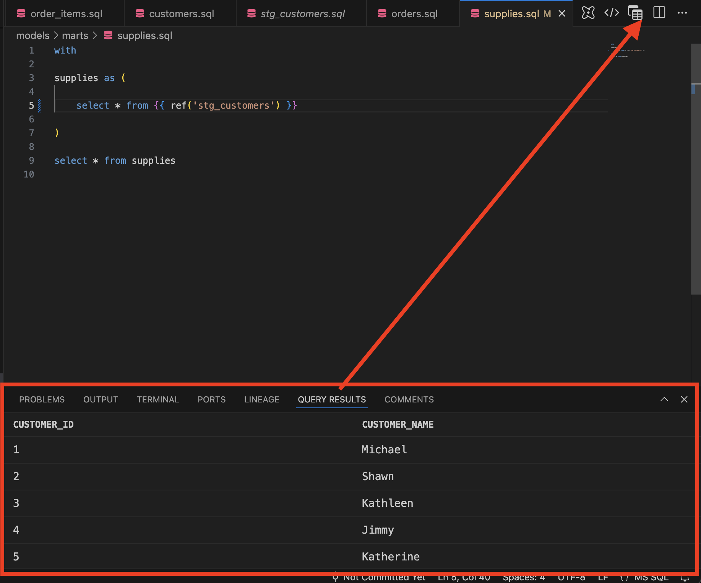Switch to the TERMINAL panel
This screenshot has height=583, width=701.
point(157,399)
